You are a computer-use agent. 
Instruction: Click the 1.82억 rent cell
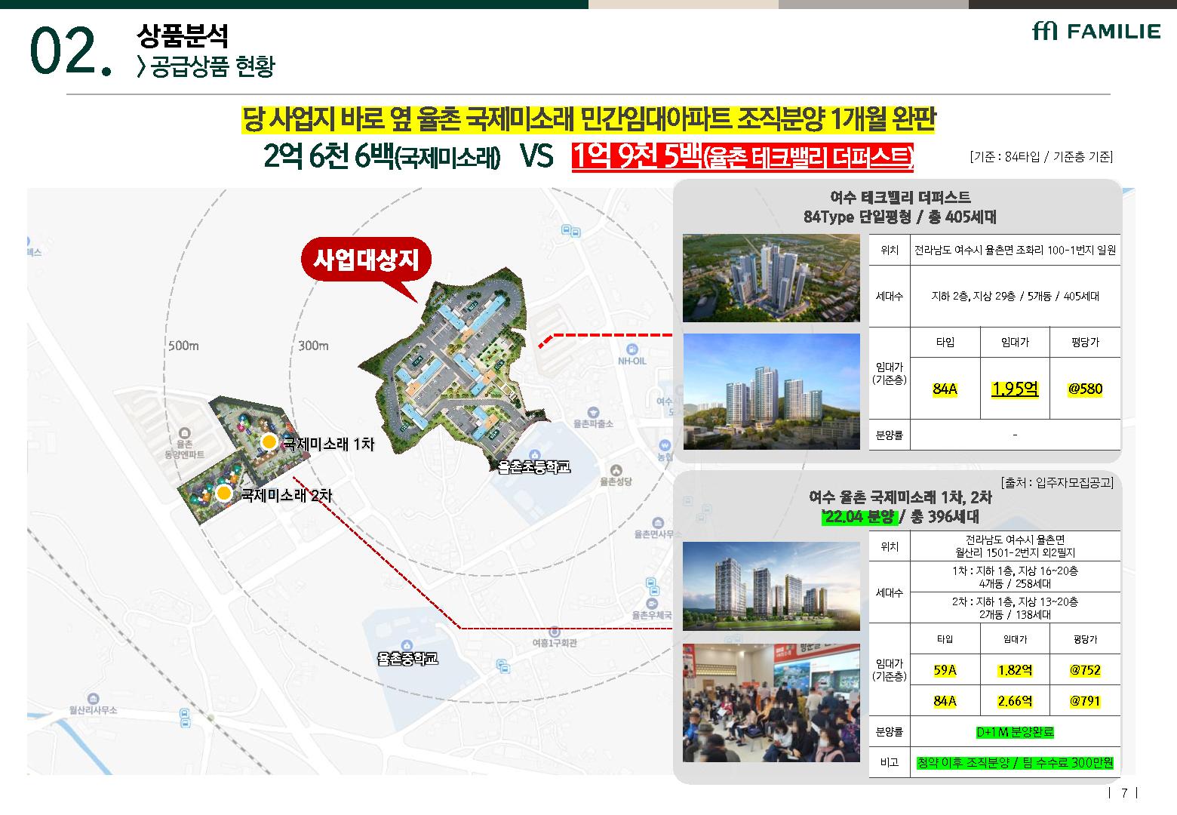(1015, 670)
